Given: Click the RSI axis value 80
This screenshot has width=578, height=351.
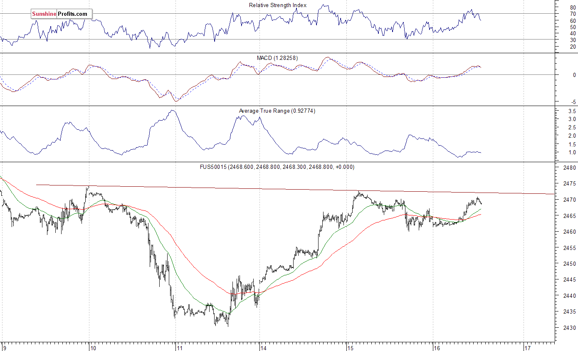Looking at the screenshot, I should point(573,7).
